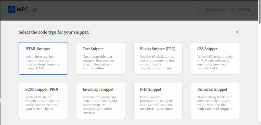Choose the Text Snippet code type
The image size is (261, 125).
point(100,58)
